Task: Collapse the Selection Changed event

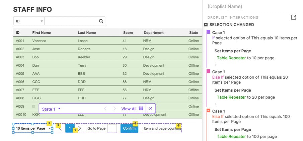Action: [x=206, y=25]
